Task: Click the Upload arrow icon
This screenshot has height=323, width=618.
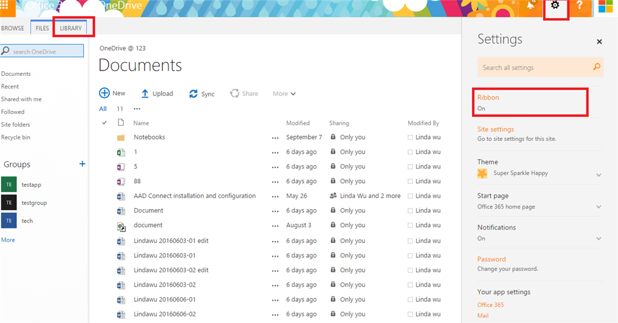Action: click(x=145, y=93)
